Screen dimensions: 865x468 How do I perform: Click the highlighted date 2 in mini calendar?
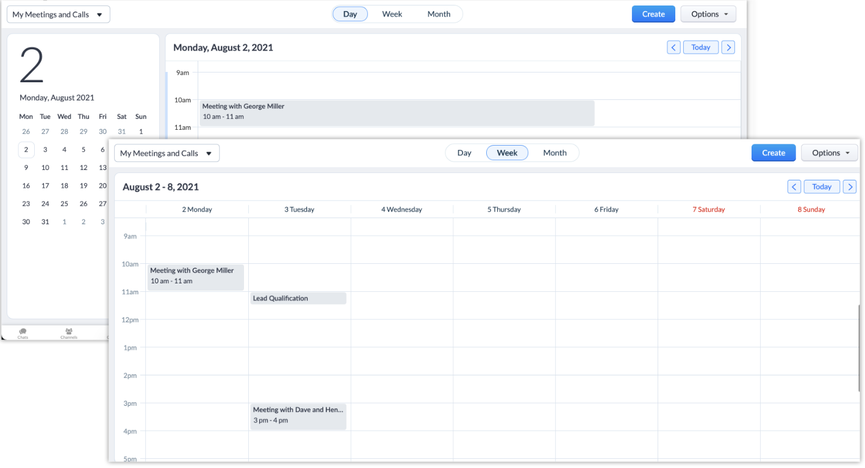pos(26,149)
